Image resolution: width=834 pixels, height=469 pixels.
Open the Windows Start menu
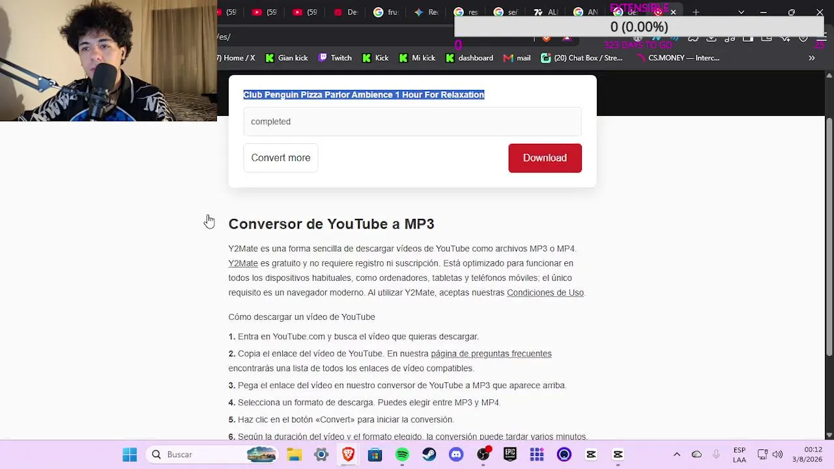[x=130, y=455]
